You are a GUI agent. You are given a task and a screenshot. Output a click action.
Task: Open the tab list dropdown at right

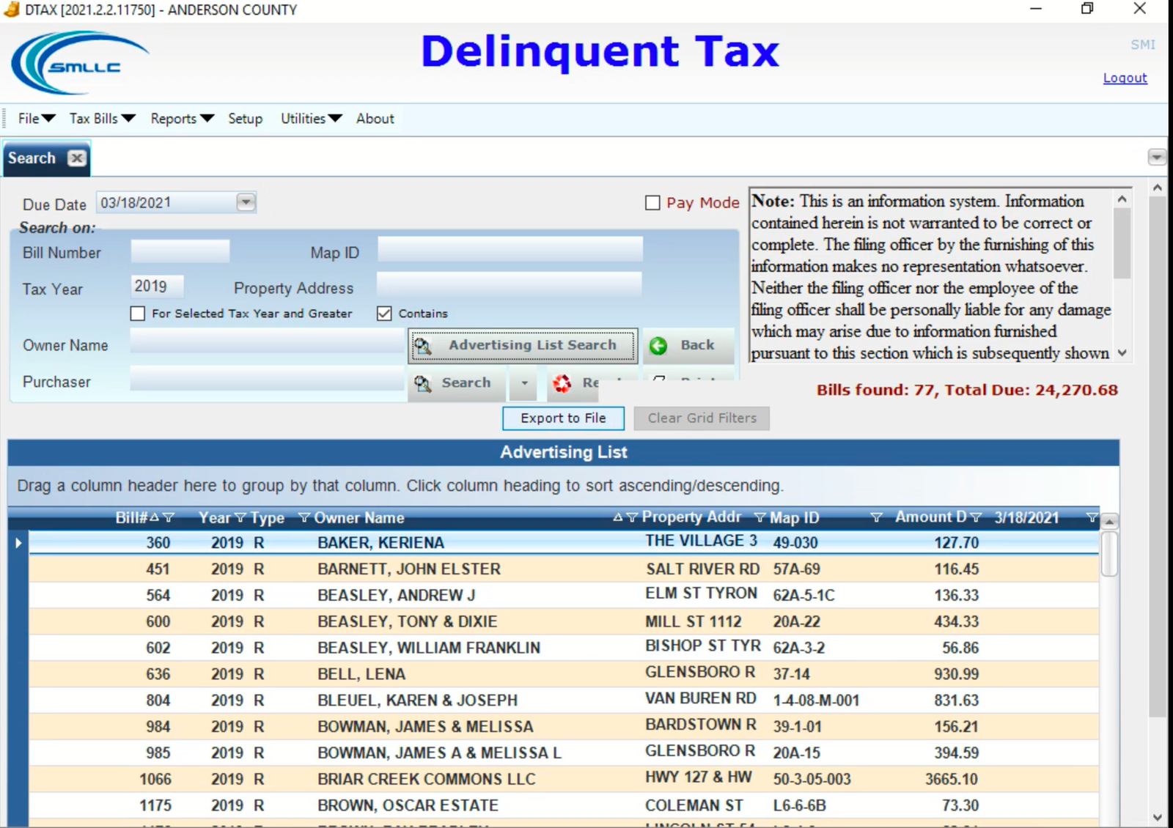1157,157
